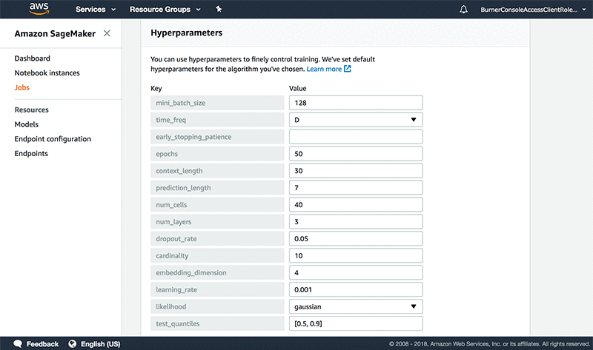The width and height of the screenshot is (593, 350).
Task: Click the learning_rate key label
Action: coord(217,289)
